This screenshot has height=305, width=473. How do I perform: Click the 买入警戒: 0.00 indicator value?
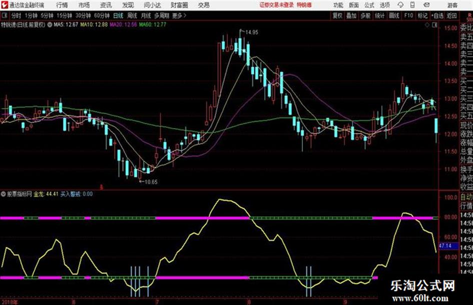(77, 194)
